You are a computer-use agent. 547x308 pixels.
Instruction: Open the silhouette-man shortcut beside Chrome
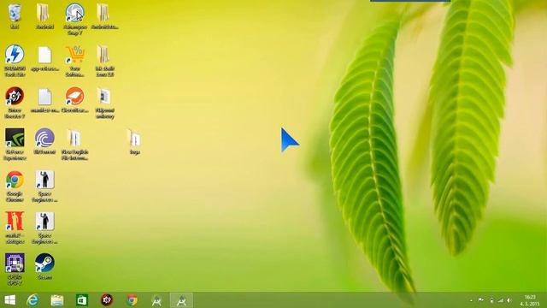coord(44,181)
